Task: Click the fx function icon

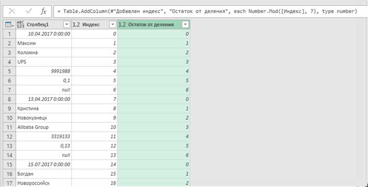Action: coord(43,11)
